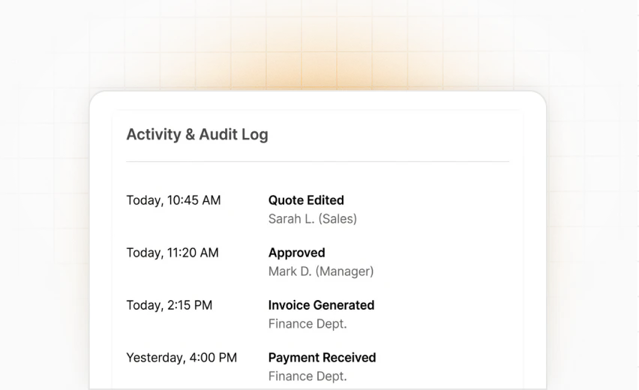Select the Today, 2:15 PM timestamp
The image size is (639, 390).
tap(169, 305)
